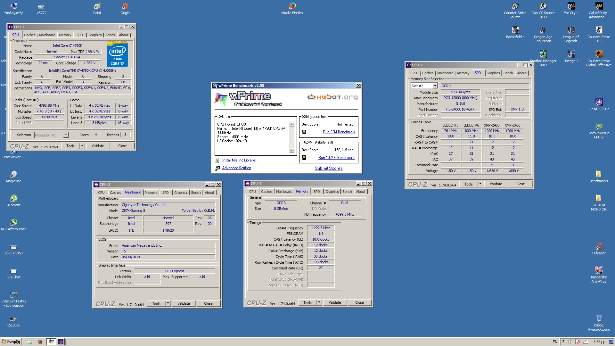Open the Paint desktop icon
Image resolution: width=615 pixels, height=346 pixels.
click(x=97, y=9)
